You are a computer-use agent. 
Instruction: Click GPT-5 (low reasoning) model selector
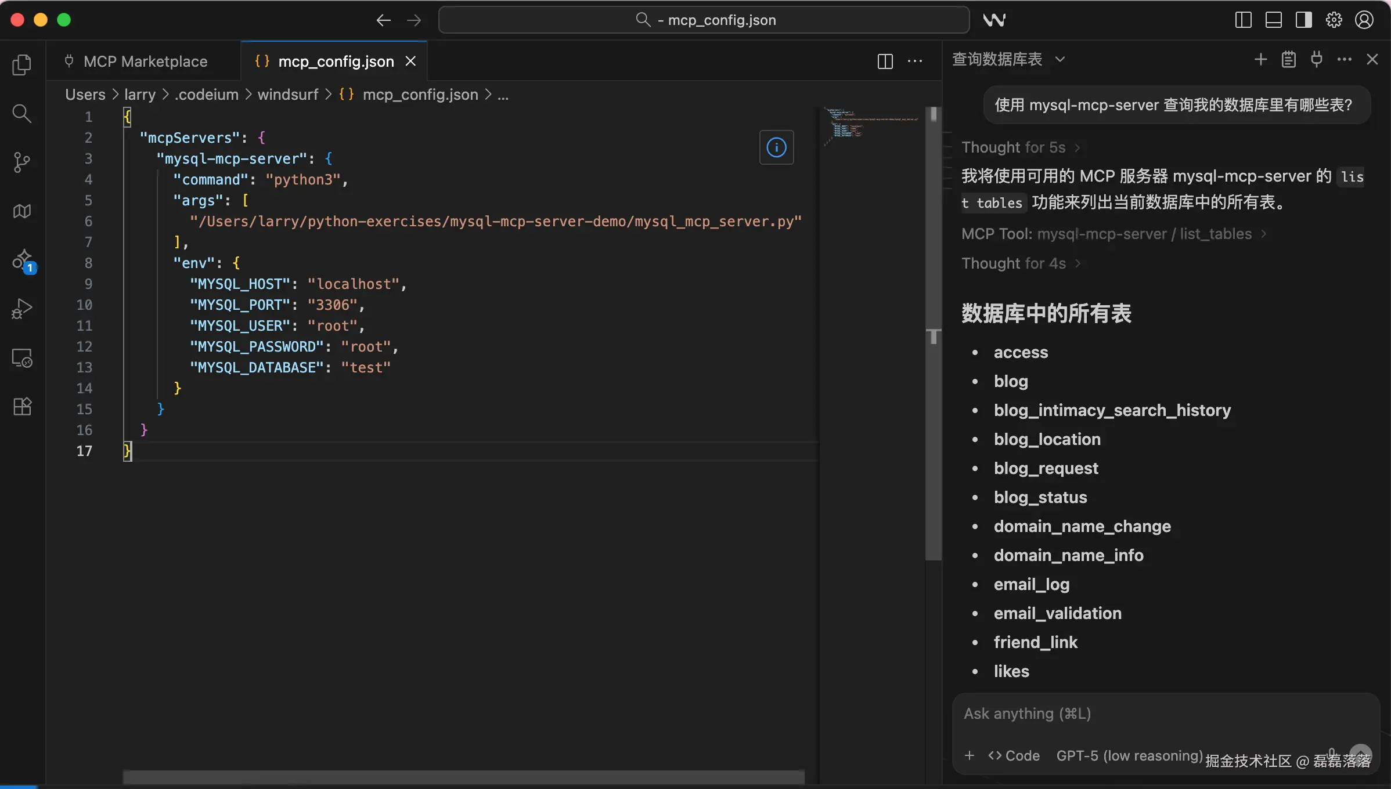pos(1129,755)
